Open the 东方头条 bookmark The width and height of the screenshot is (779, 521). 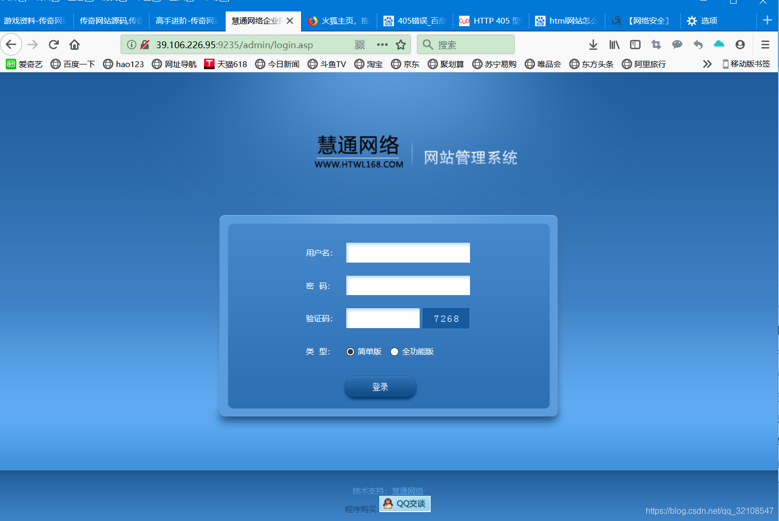[x=591, y=64]
